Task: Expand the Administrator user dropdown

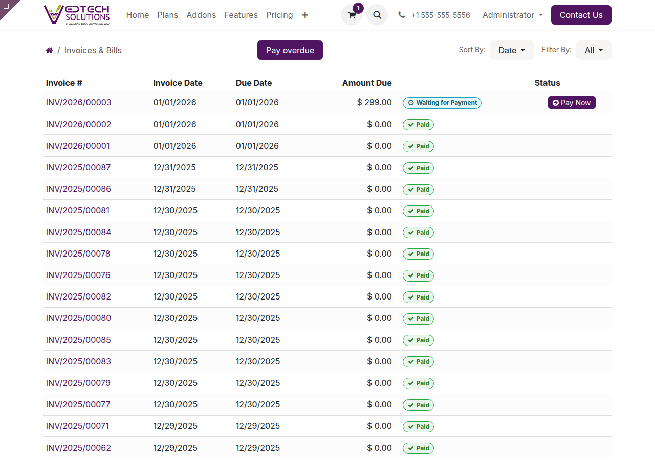Action: [512, 15]
